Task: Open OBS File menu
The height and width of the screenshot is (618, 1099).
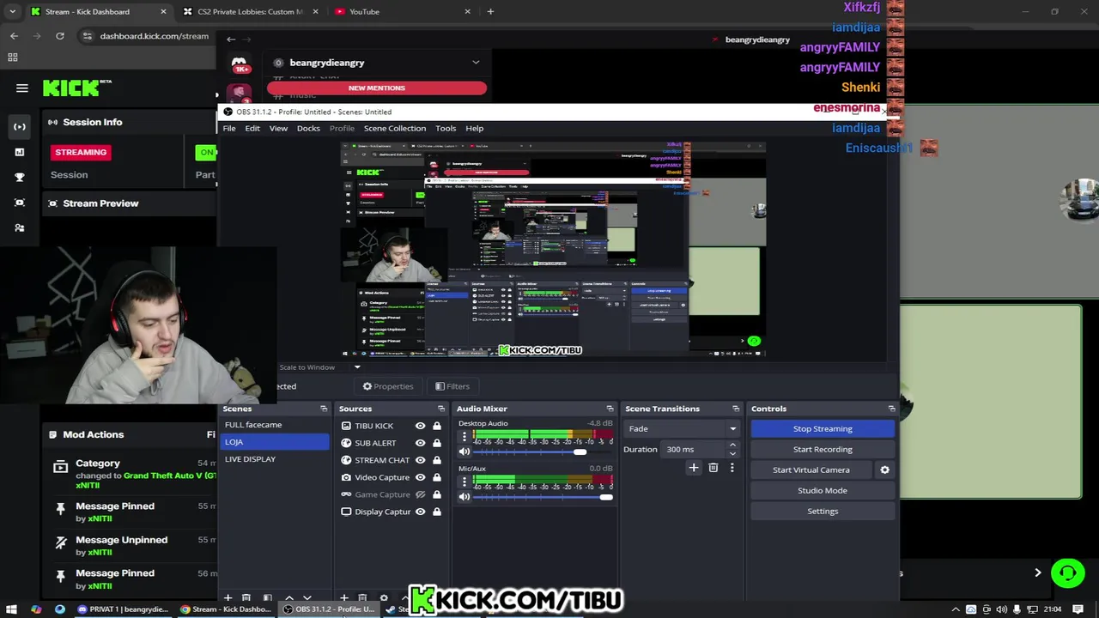Action: pos(229,128)
